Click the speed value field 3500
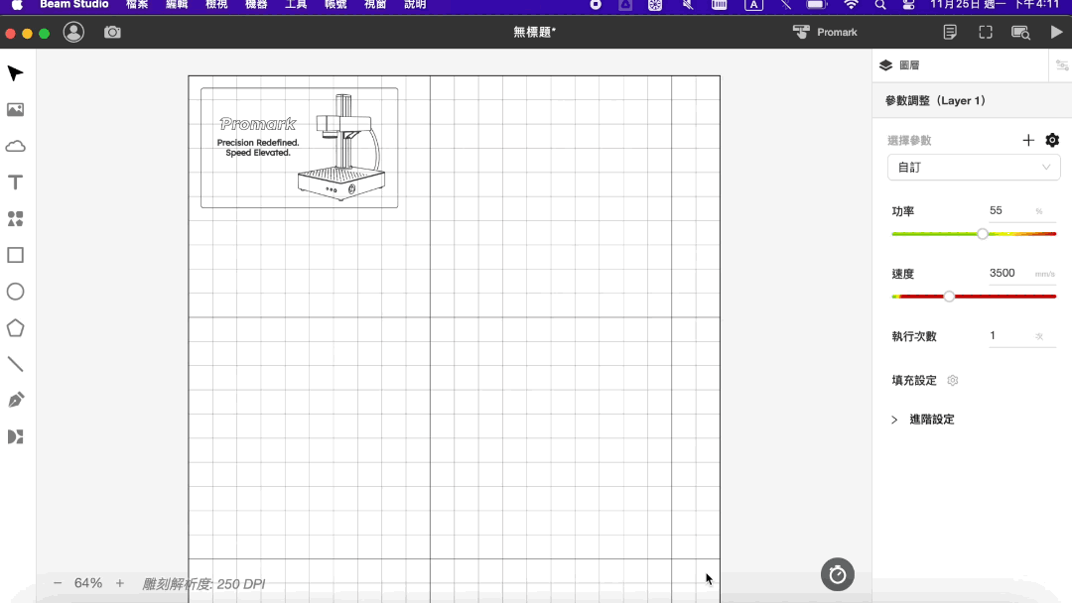Image resolution: width=1072 pixels, height=603 pixels. [x=1010, y=273]
